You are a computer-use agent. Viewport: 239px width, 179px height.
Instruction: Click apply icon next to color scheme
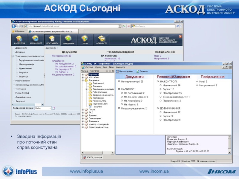(53, 108)
